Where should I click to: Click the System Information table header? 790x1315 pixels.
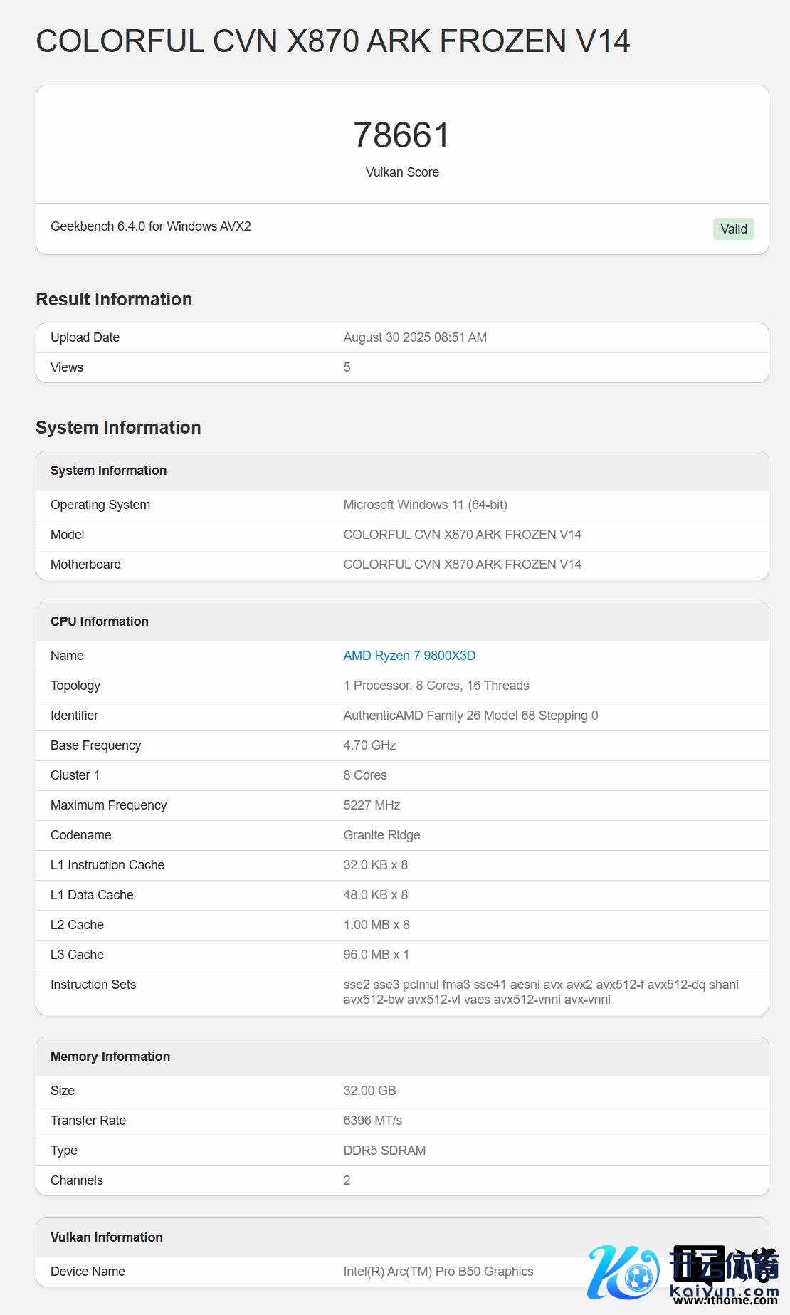108,471
